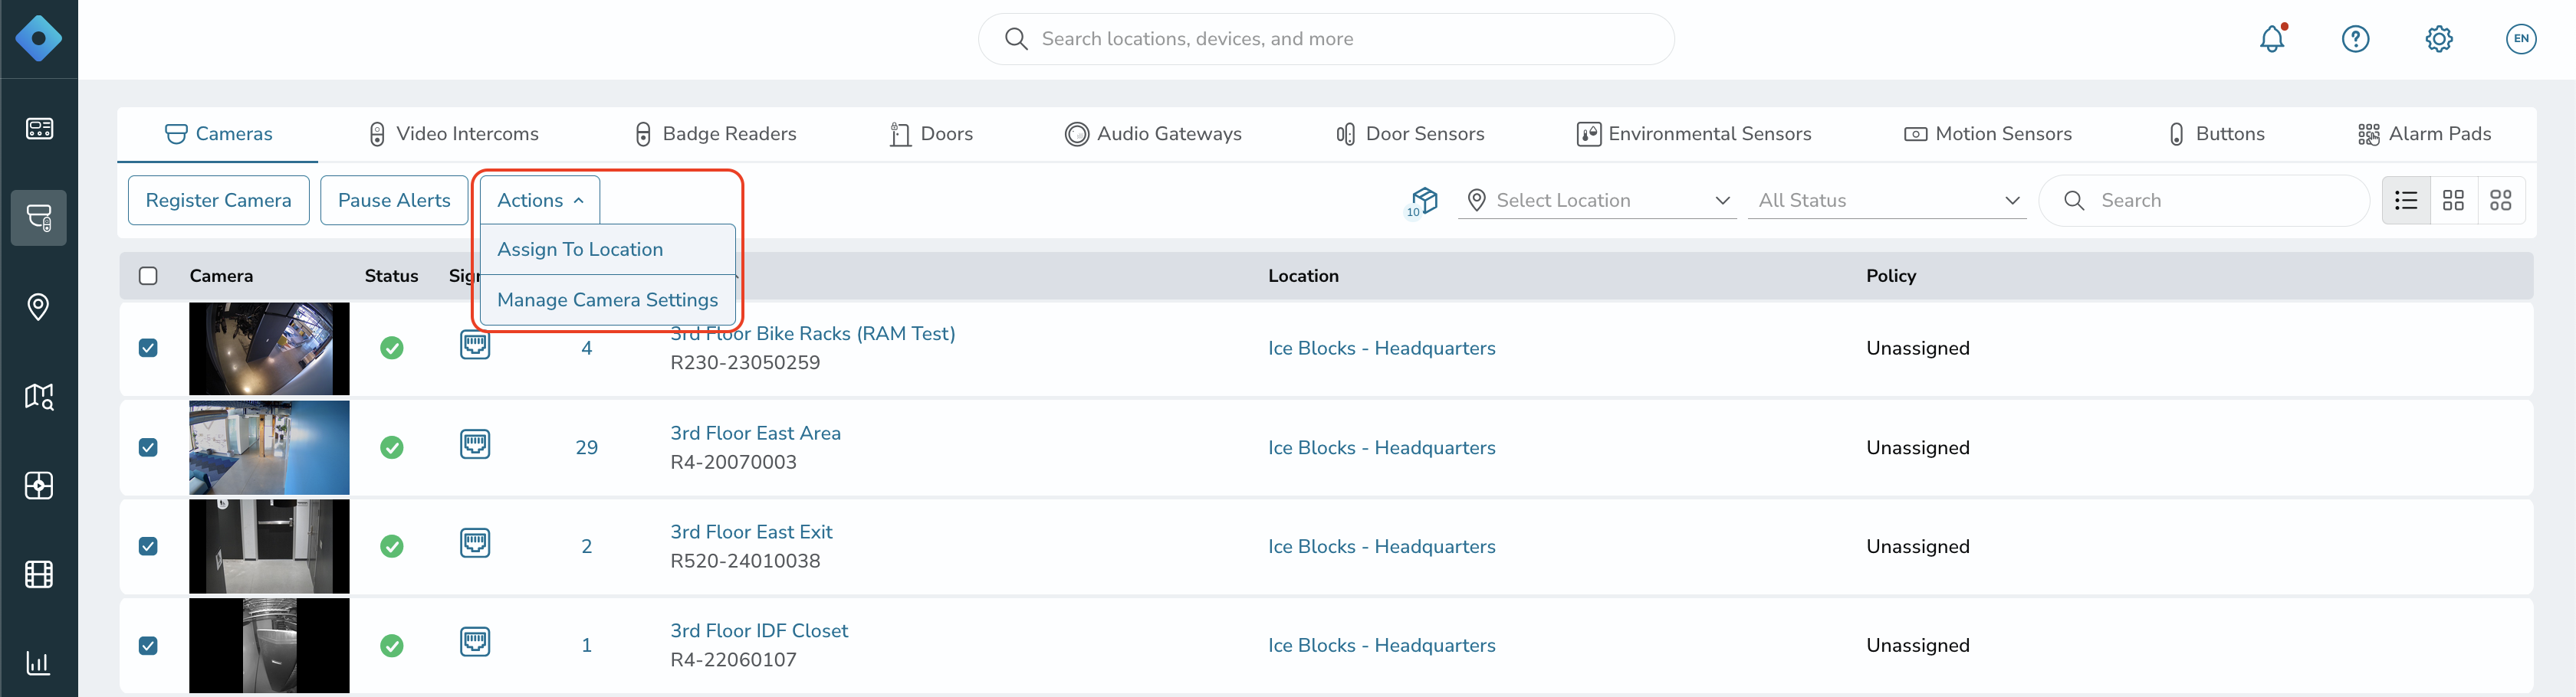The image size is (2576, 697).
Task: Open the All Status filter dropdown
Action: click(x=1887, y=201)
